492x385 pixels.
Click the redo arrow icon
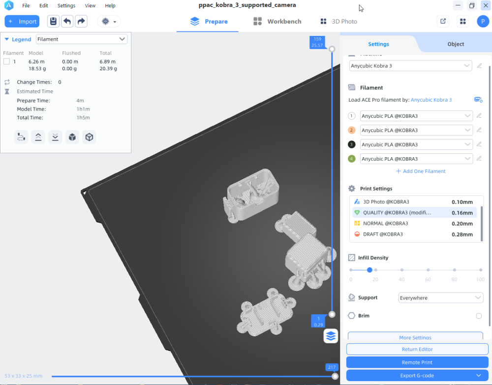[81, 21]
